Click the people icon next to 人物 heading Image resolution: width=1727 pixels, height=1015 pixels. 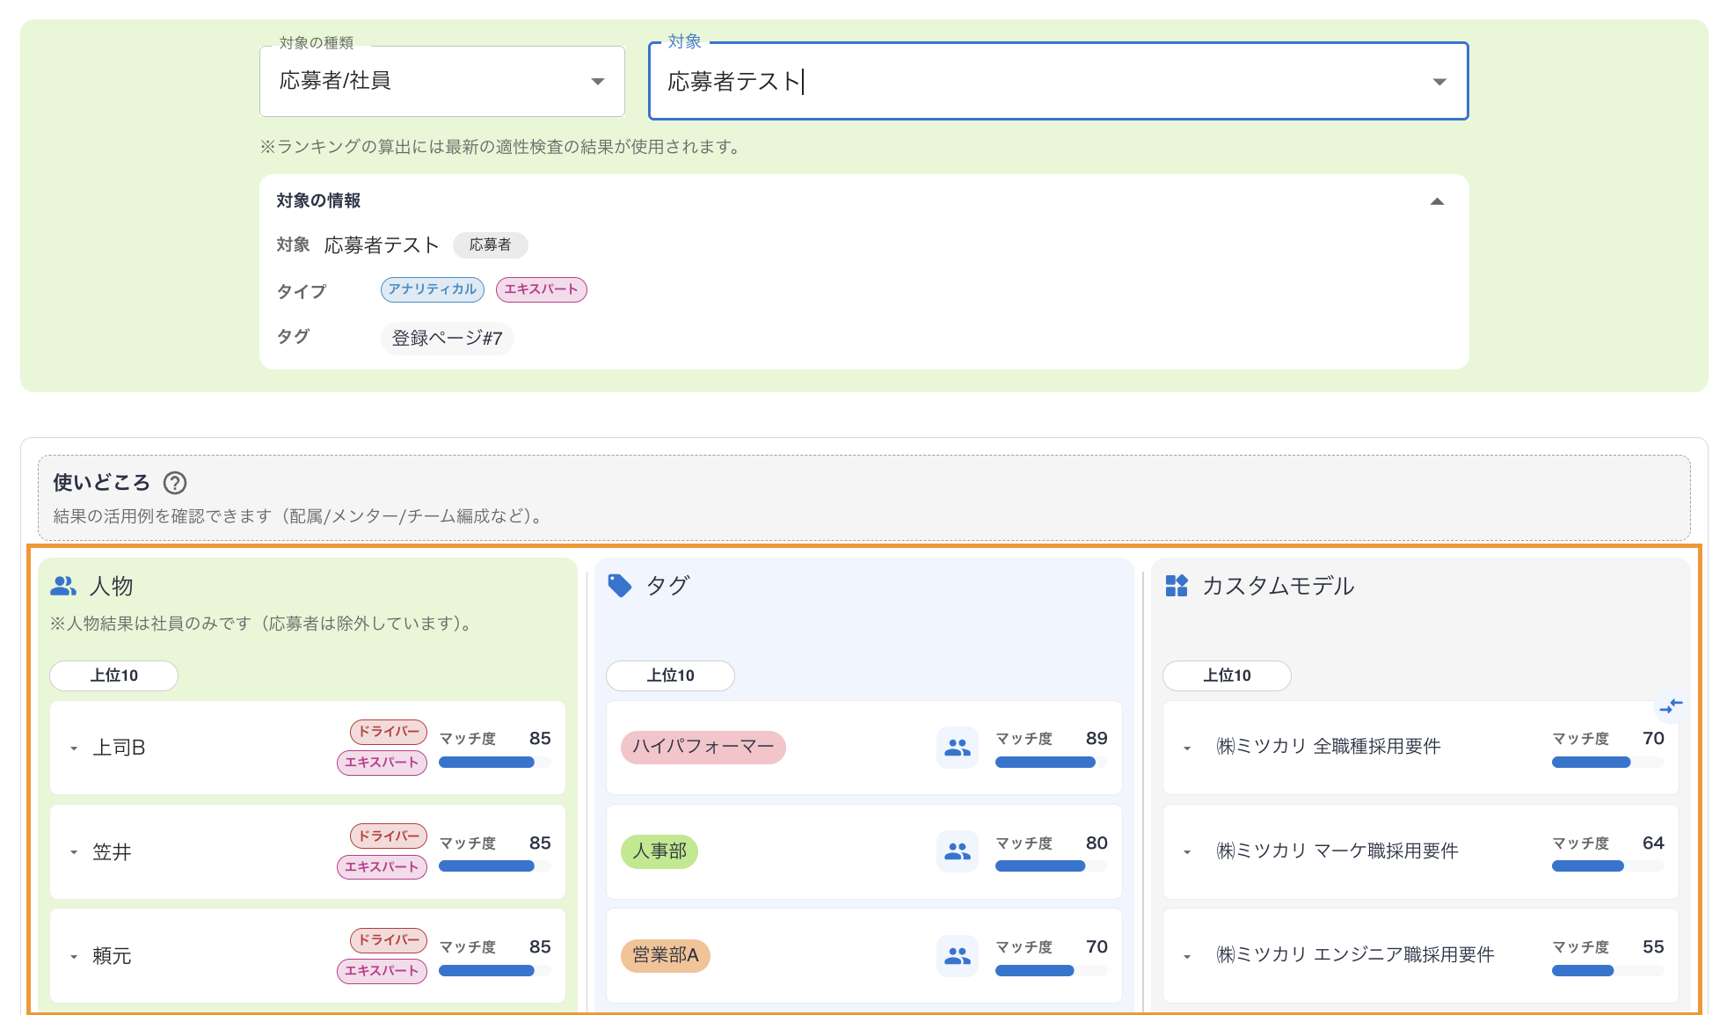tap(63, 586)
